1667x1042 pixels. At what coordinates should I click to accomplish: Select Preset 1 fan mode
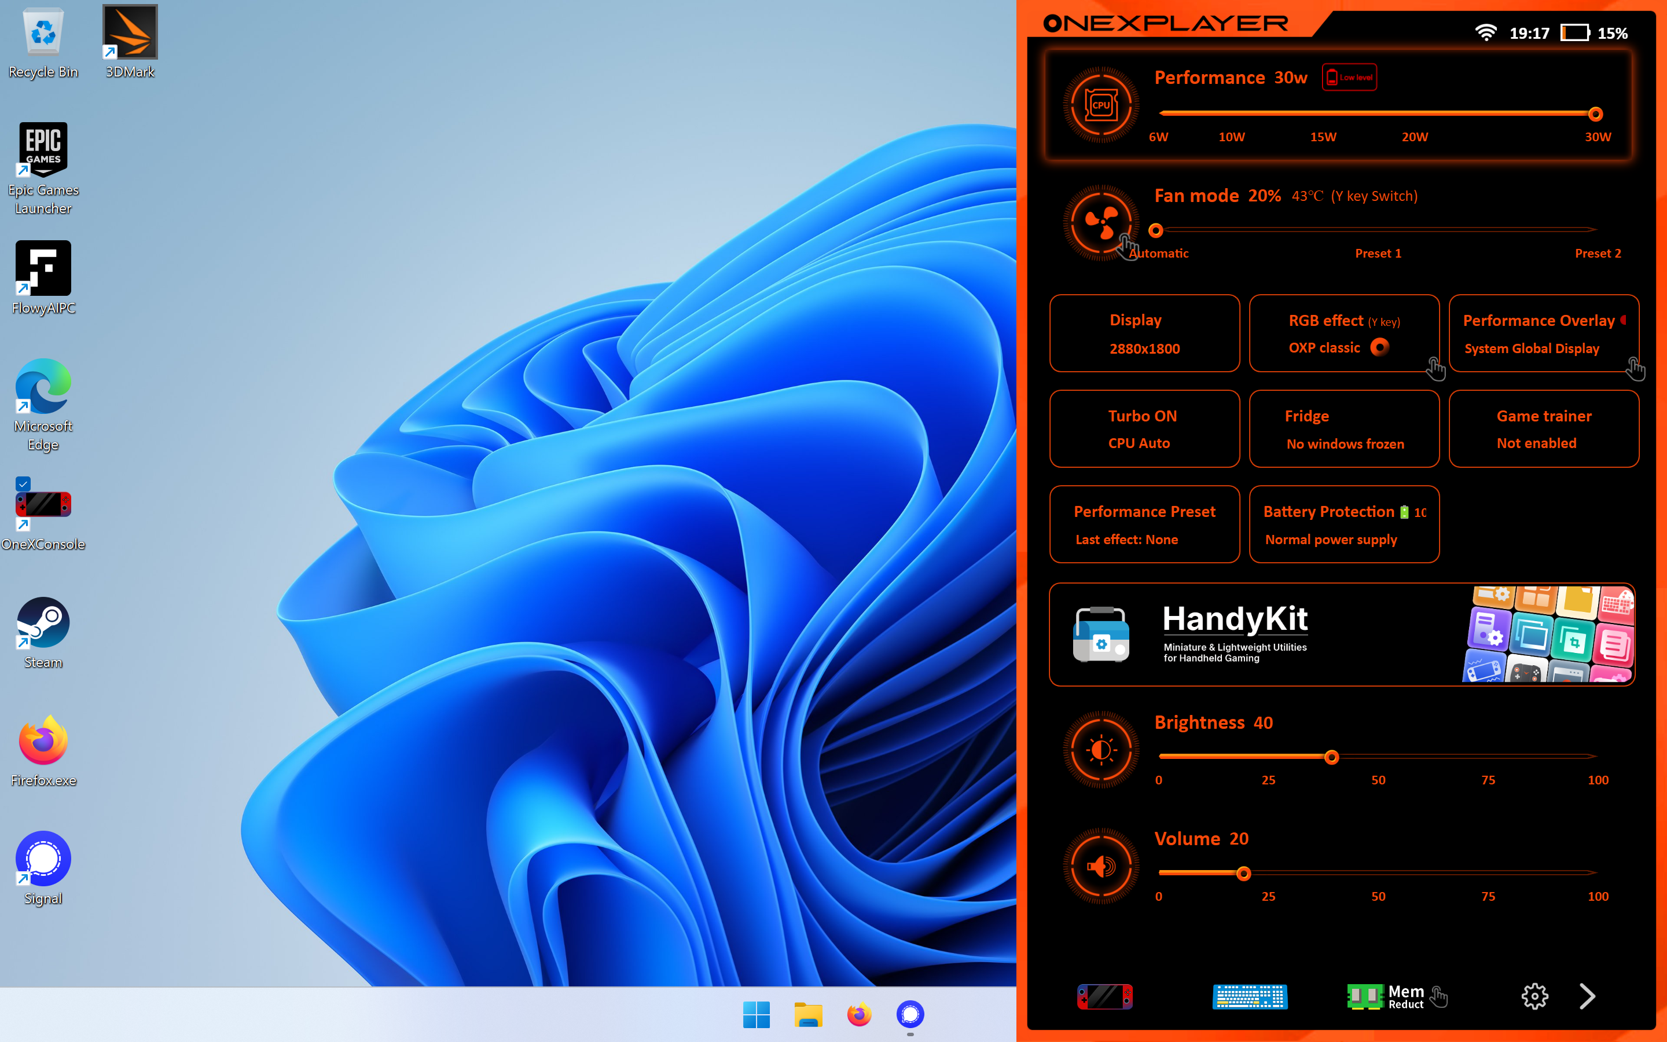click(x=1378, y=253)
